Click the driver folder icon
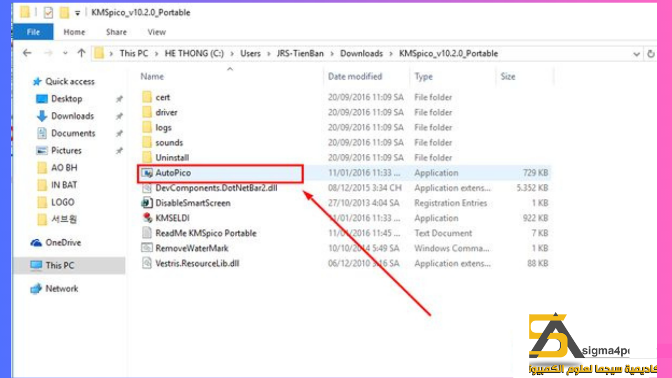 (147, 112)
